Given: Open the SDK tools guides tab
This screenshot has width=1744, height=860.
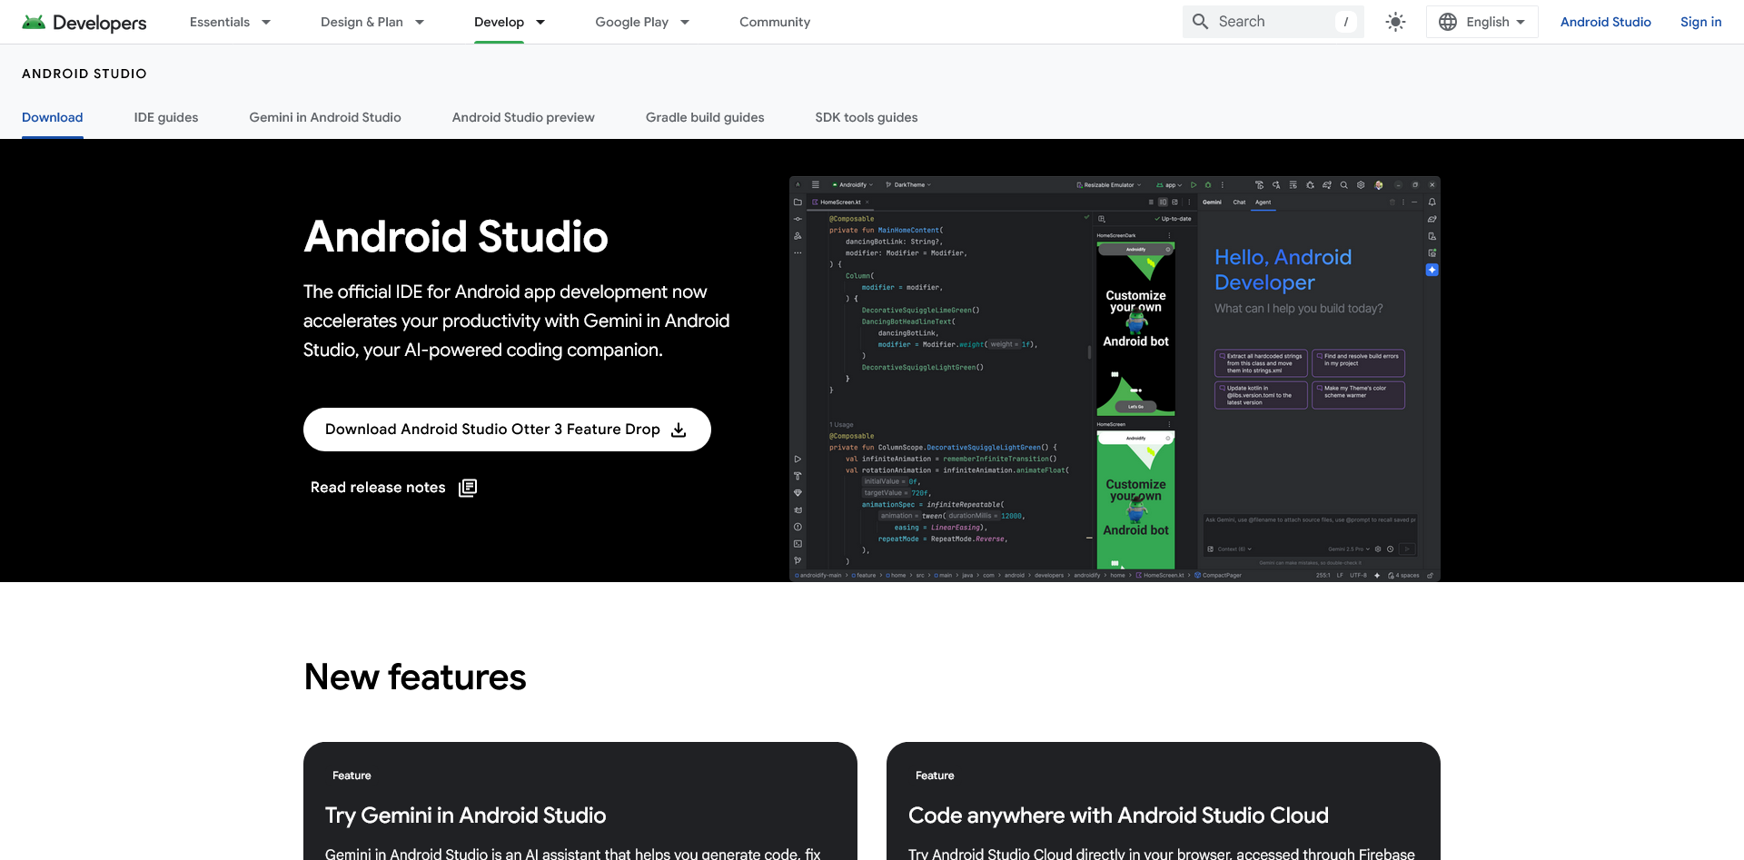Looking at the screenshot, I should pyautogui.click(x=866, y=117).
